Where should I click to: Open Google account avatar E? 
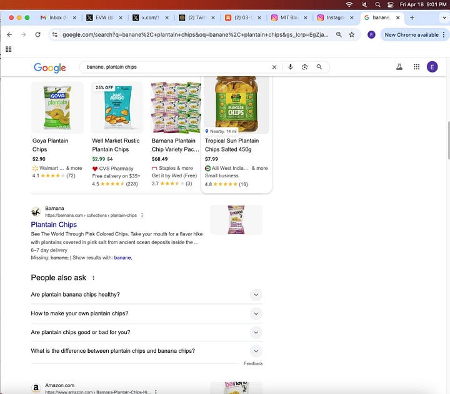[432, 67]
